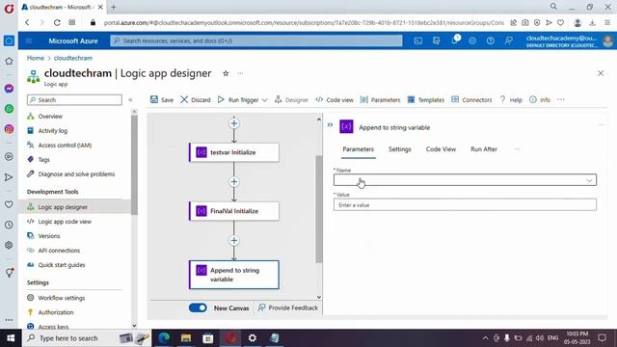
Task: Open Cloud Shell icon
Action: coord(418,40)
